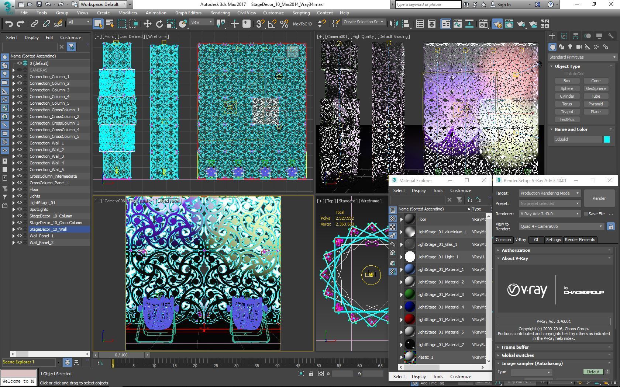Image resolution: width=620 pixels, height=387 pixels.
Task: Click the Undo arrow icon
Action: click(9, 24)
